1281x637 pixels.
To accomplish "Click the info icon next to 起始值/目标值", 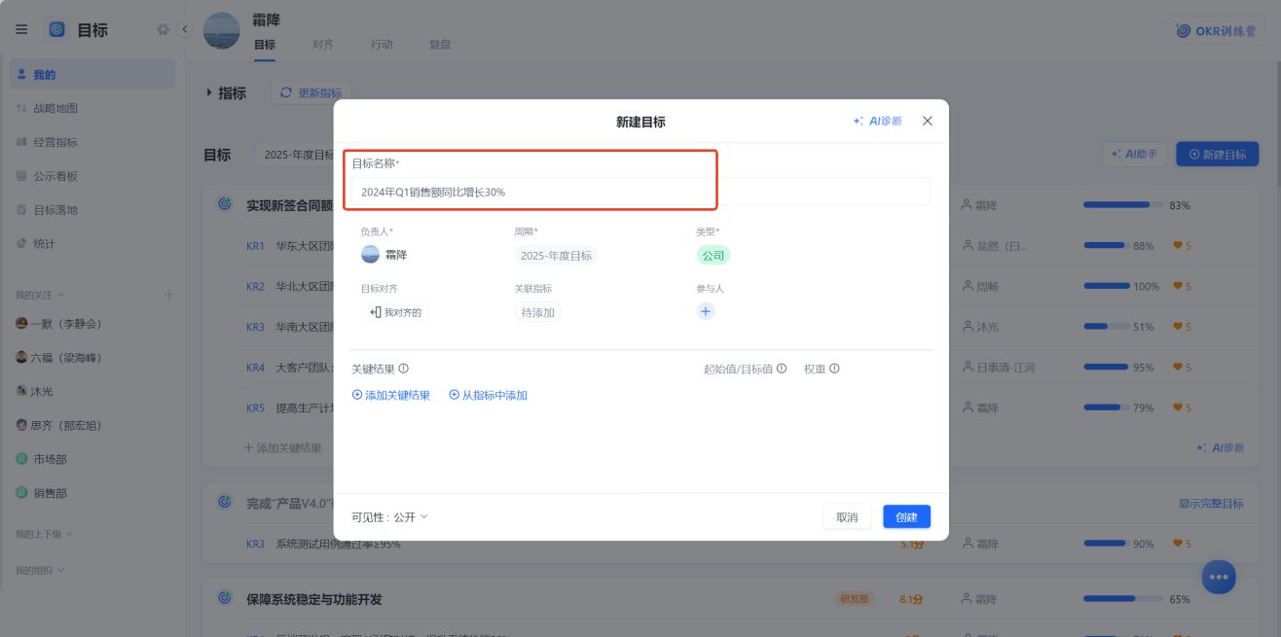I will tap(782, 369).
